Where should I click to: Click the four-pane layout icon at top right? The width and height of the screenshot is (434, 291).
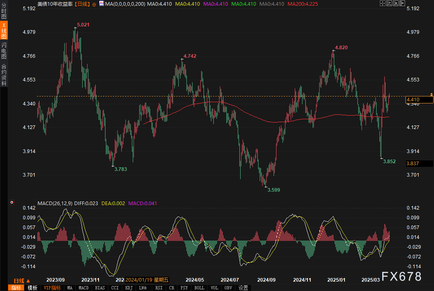point(383,3)
